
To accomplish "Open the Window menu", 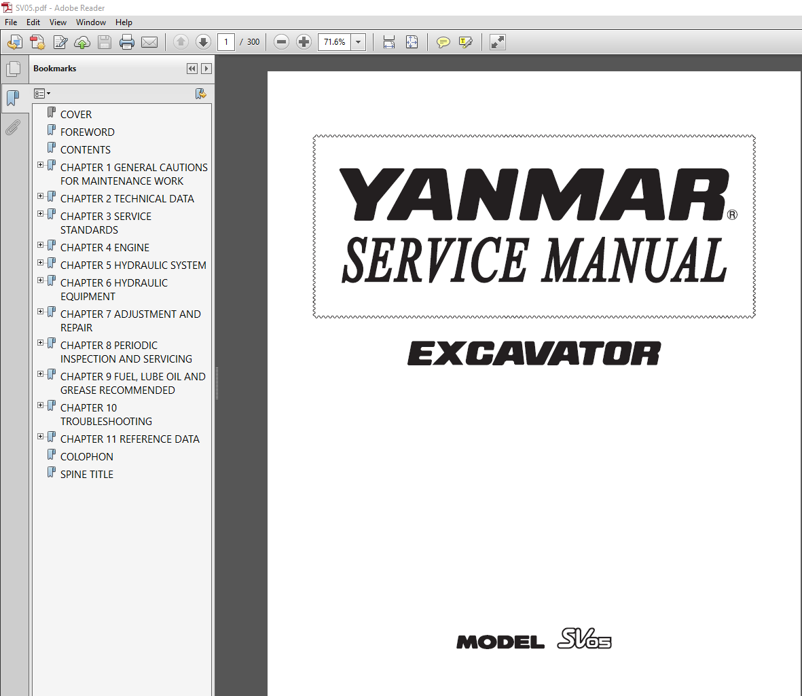I will tap(90, 22).
